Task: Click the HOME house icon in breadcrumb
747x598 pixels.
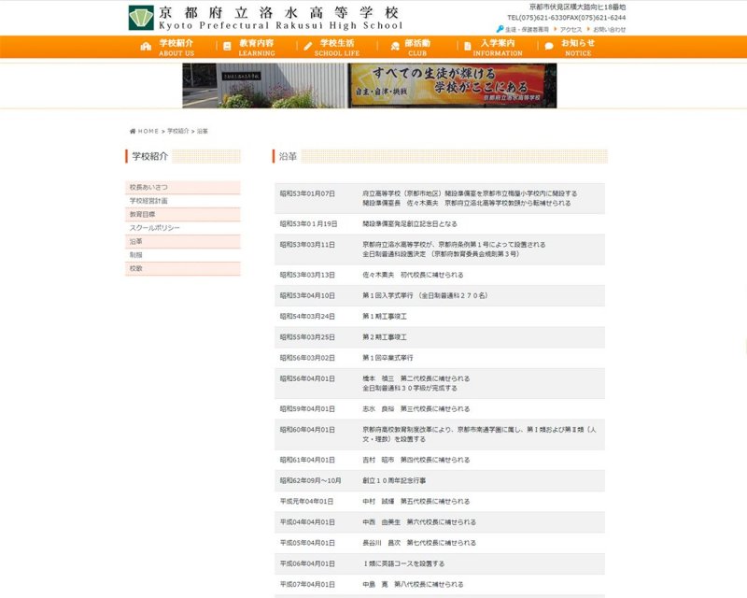Action: click(133, 132)
